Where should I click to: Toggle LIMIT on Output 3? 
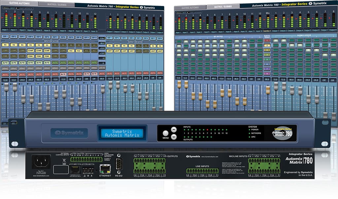pos(124,51)
